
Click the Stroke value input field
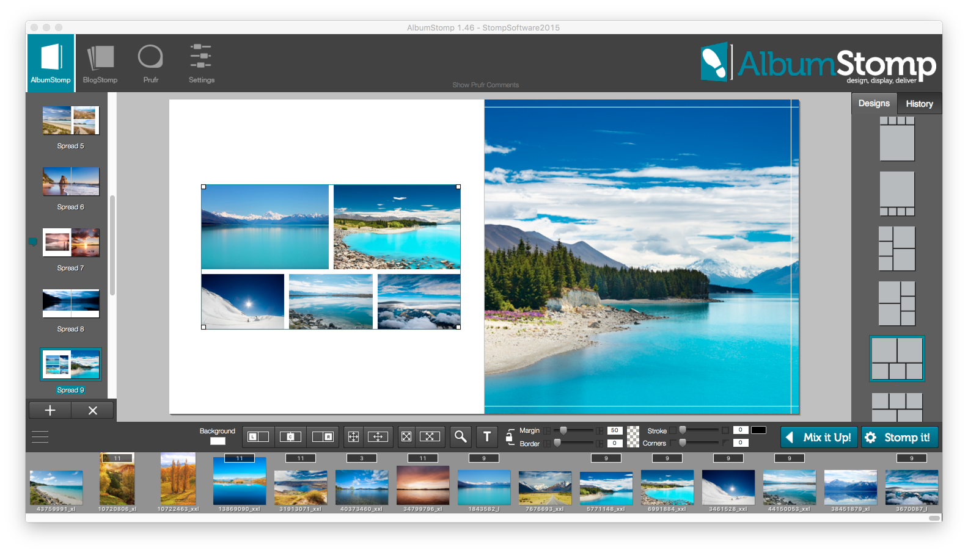pos(740,430)
